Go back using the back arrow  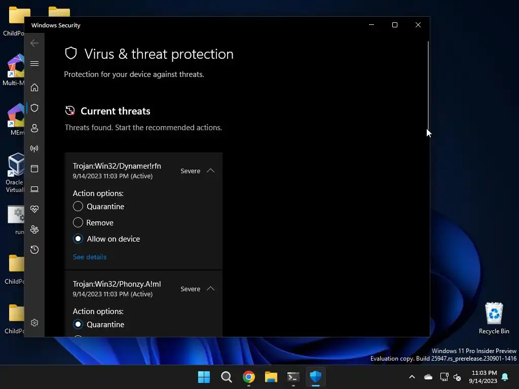pyautogui.click(x=34, y=43)
